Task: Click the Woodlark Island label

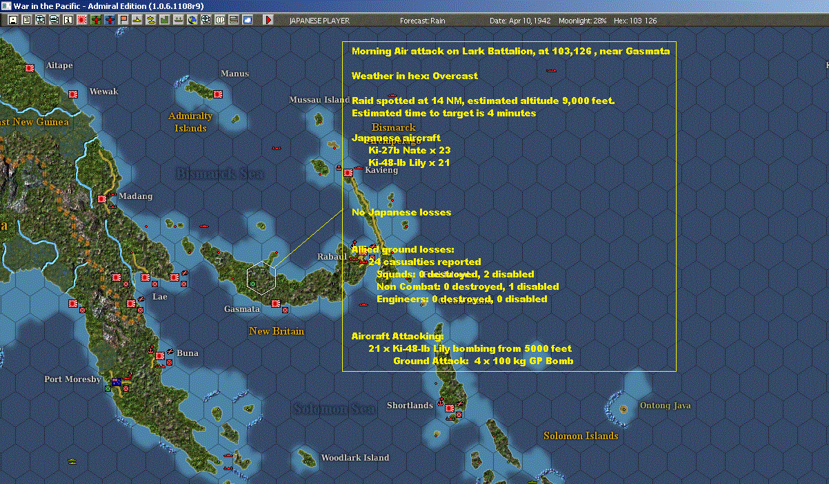Action: coord(355,458)
